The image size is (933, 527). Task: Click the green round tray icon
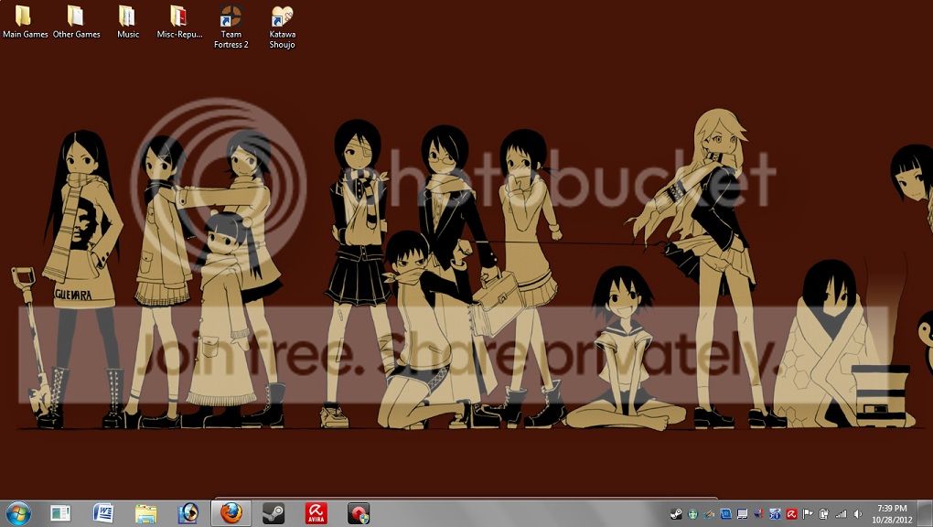692,514
